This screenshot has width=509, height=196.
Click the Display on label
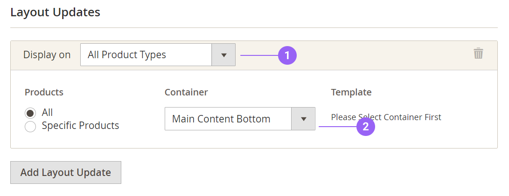coord(47,55)
